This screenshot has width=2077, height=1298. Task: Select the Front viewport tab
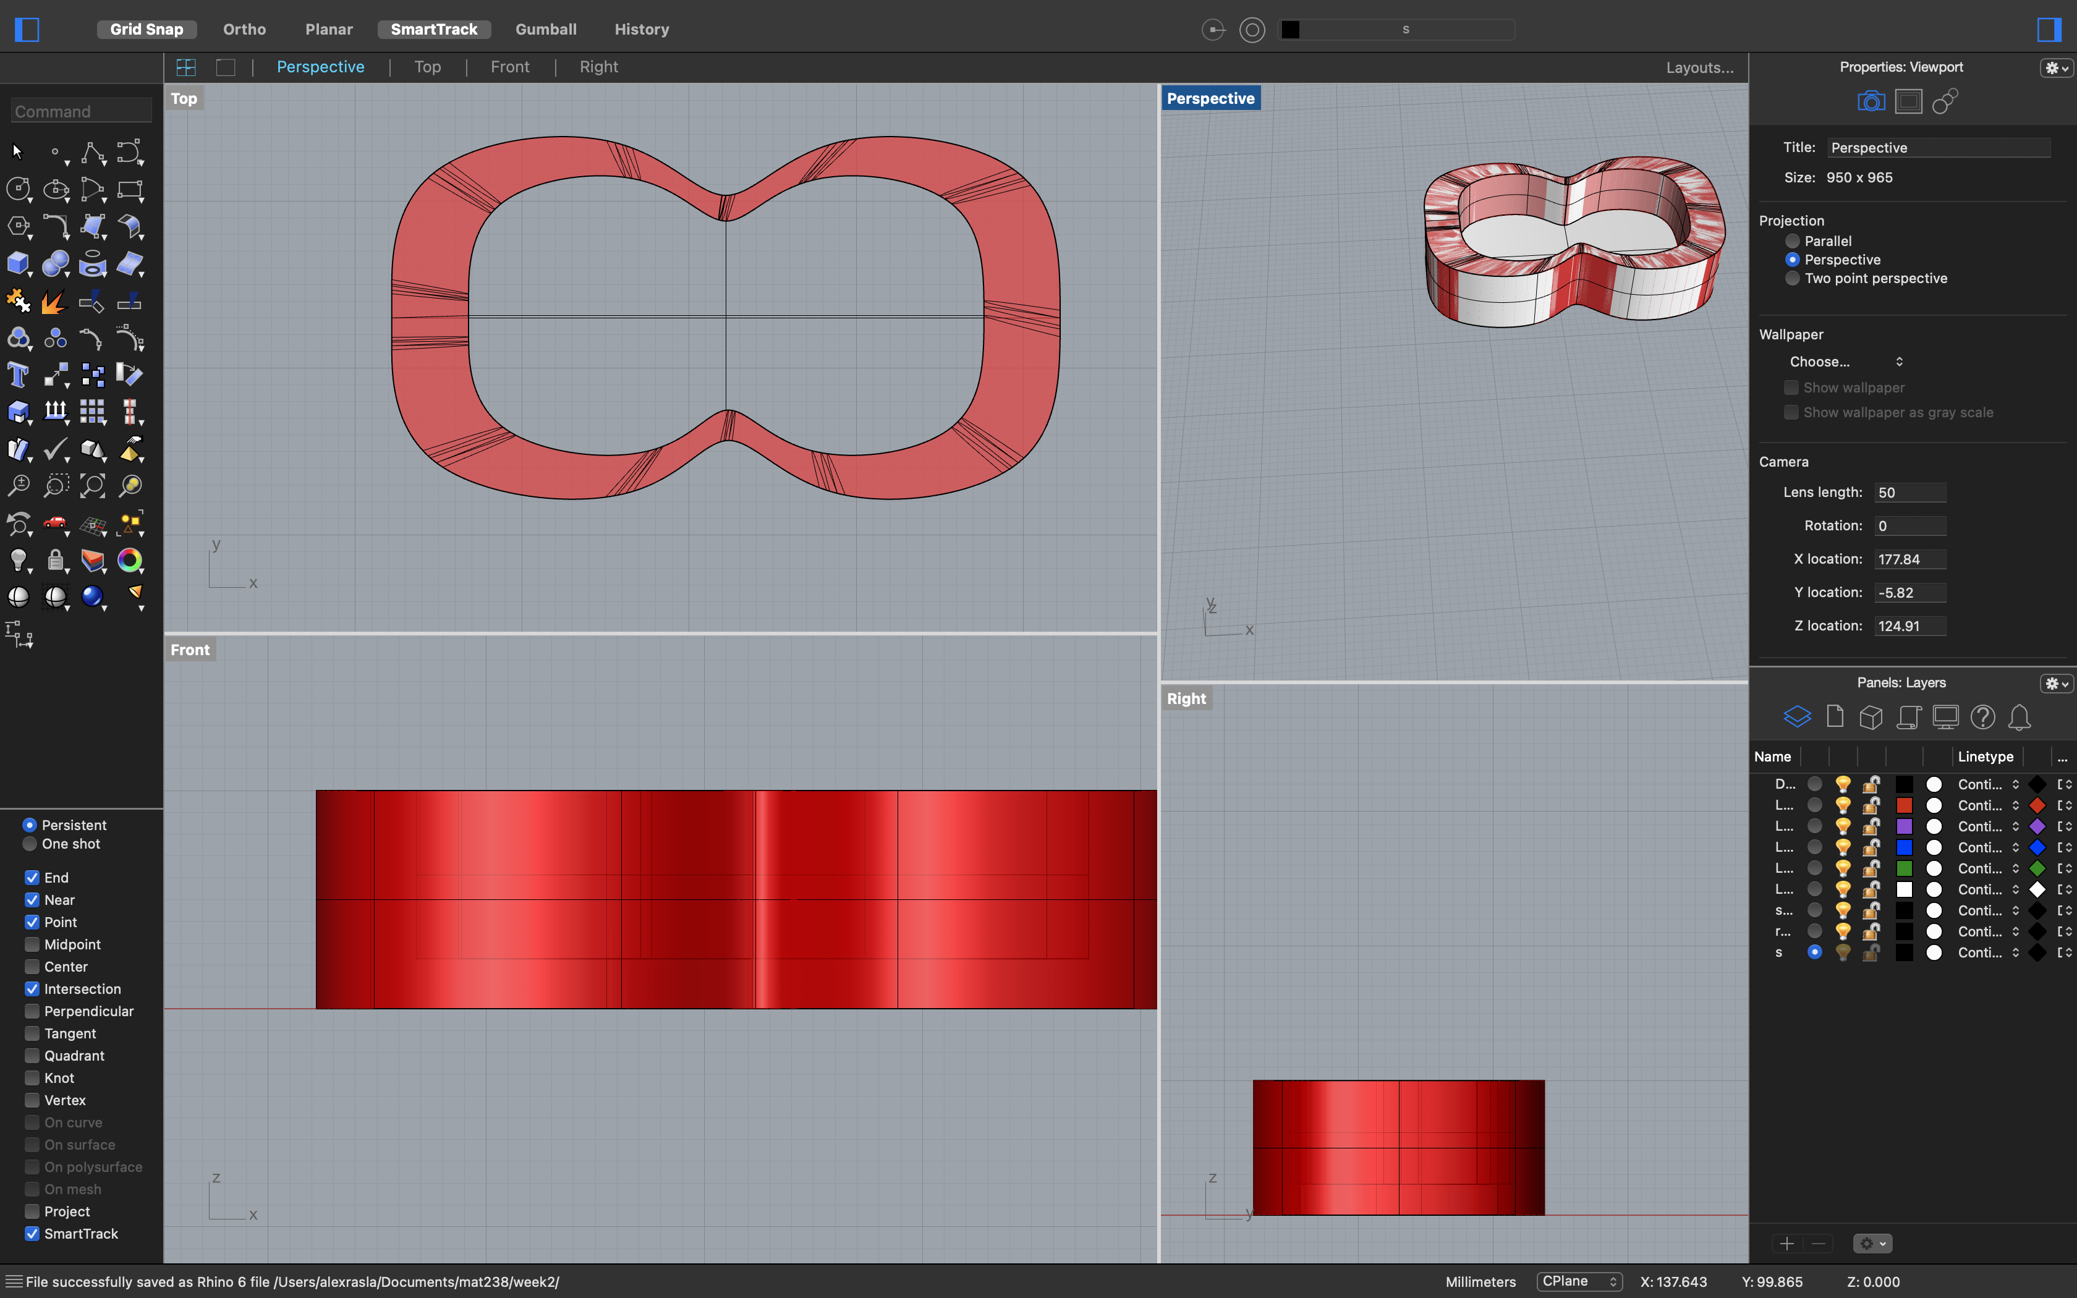[510, 66]
